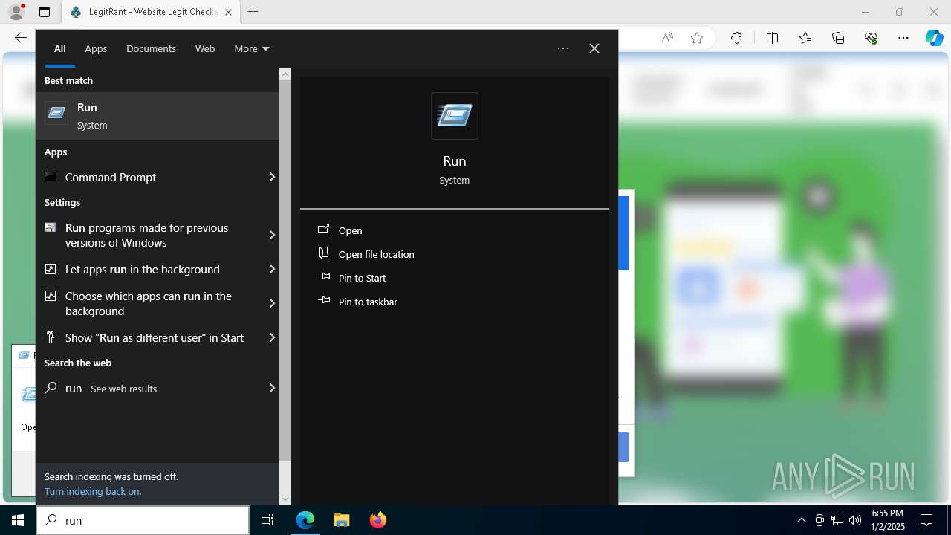Select Pin to Start
This screenshot has width=951, height=535.
pyautogui.click(x=362, y=278)
